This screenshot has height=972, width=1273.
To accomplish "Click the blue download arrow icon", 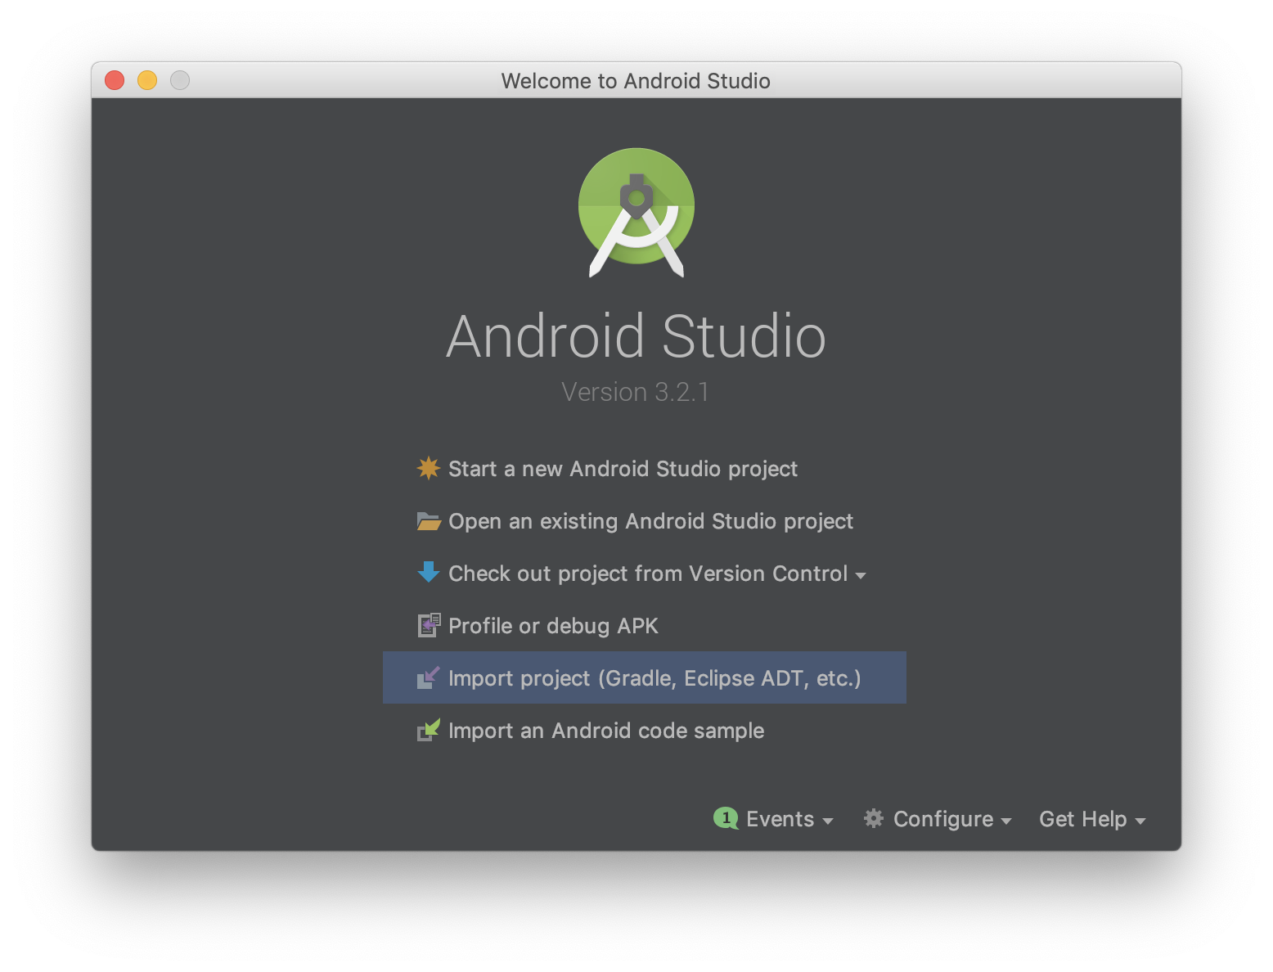I will [428, 572].
